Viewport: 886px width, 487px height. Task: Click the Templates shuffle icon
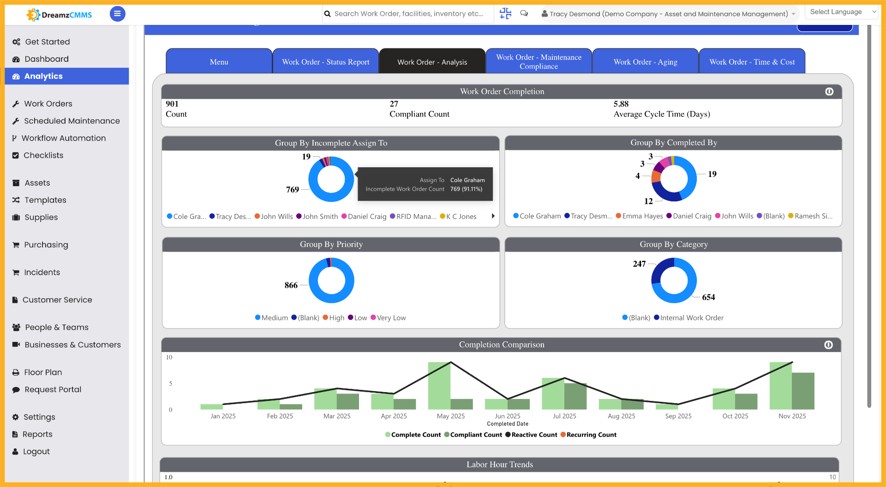point(16,200)
